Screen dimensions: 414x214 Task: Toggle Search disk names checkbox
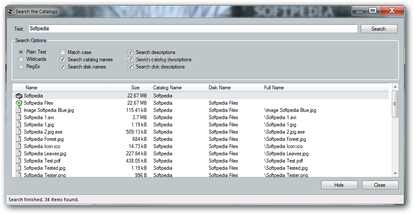pos(62,67)
